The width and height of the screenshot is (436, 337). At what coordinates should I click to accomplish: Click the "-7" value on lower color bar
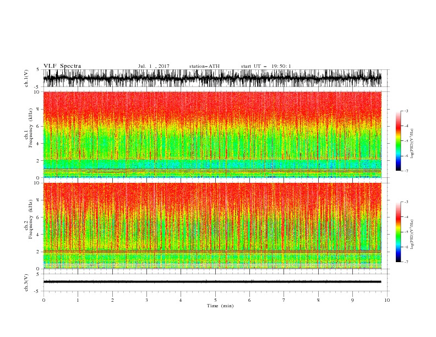click(x=406, y=262)
